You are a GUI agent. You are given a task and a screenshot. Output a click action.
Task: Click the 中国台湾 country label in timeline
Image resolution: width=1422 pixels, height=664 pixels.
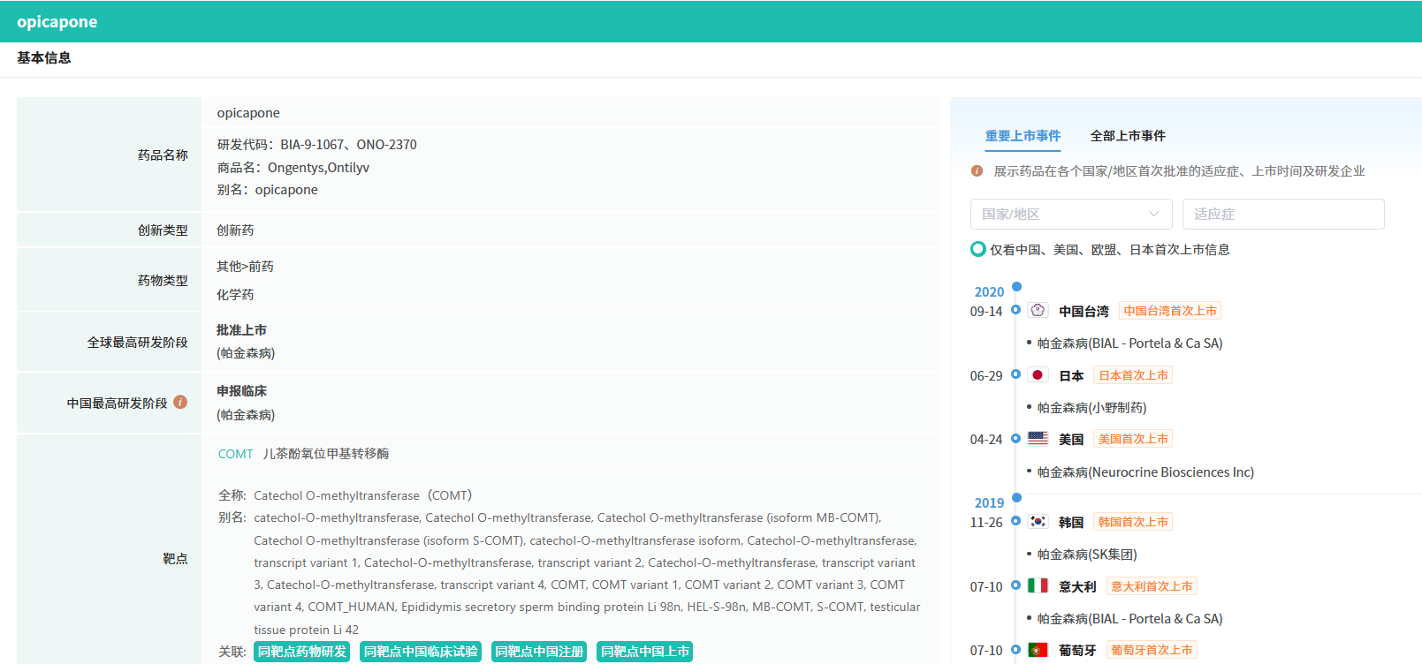1084,312
